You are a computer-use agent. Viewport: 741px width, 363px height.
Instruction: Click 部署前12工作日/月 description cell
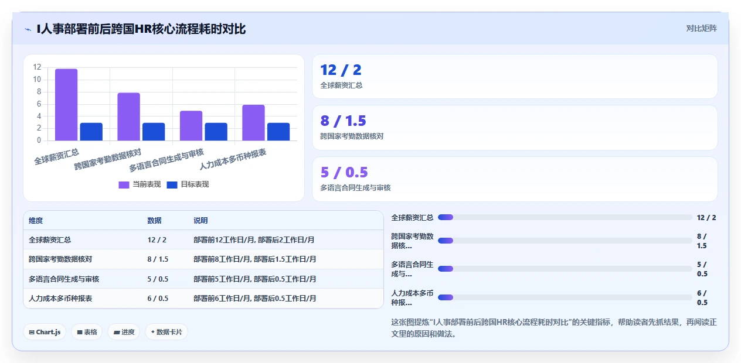pyautogui.click(x=254, y=240)
